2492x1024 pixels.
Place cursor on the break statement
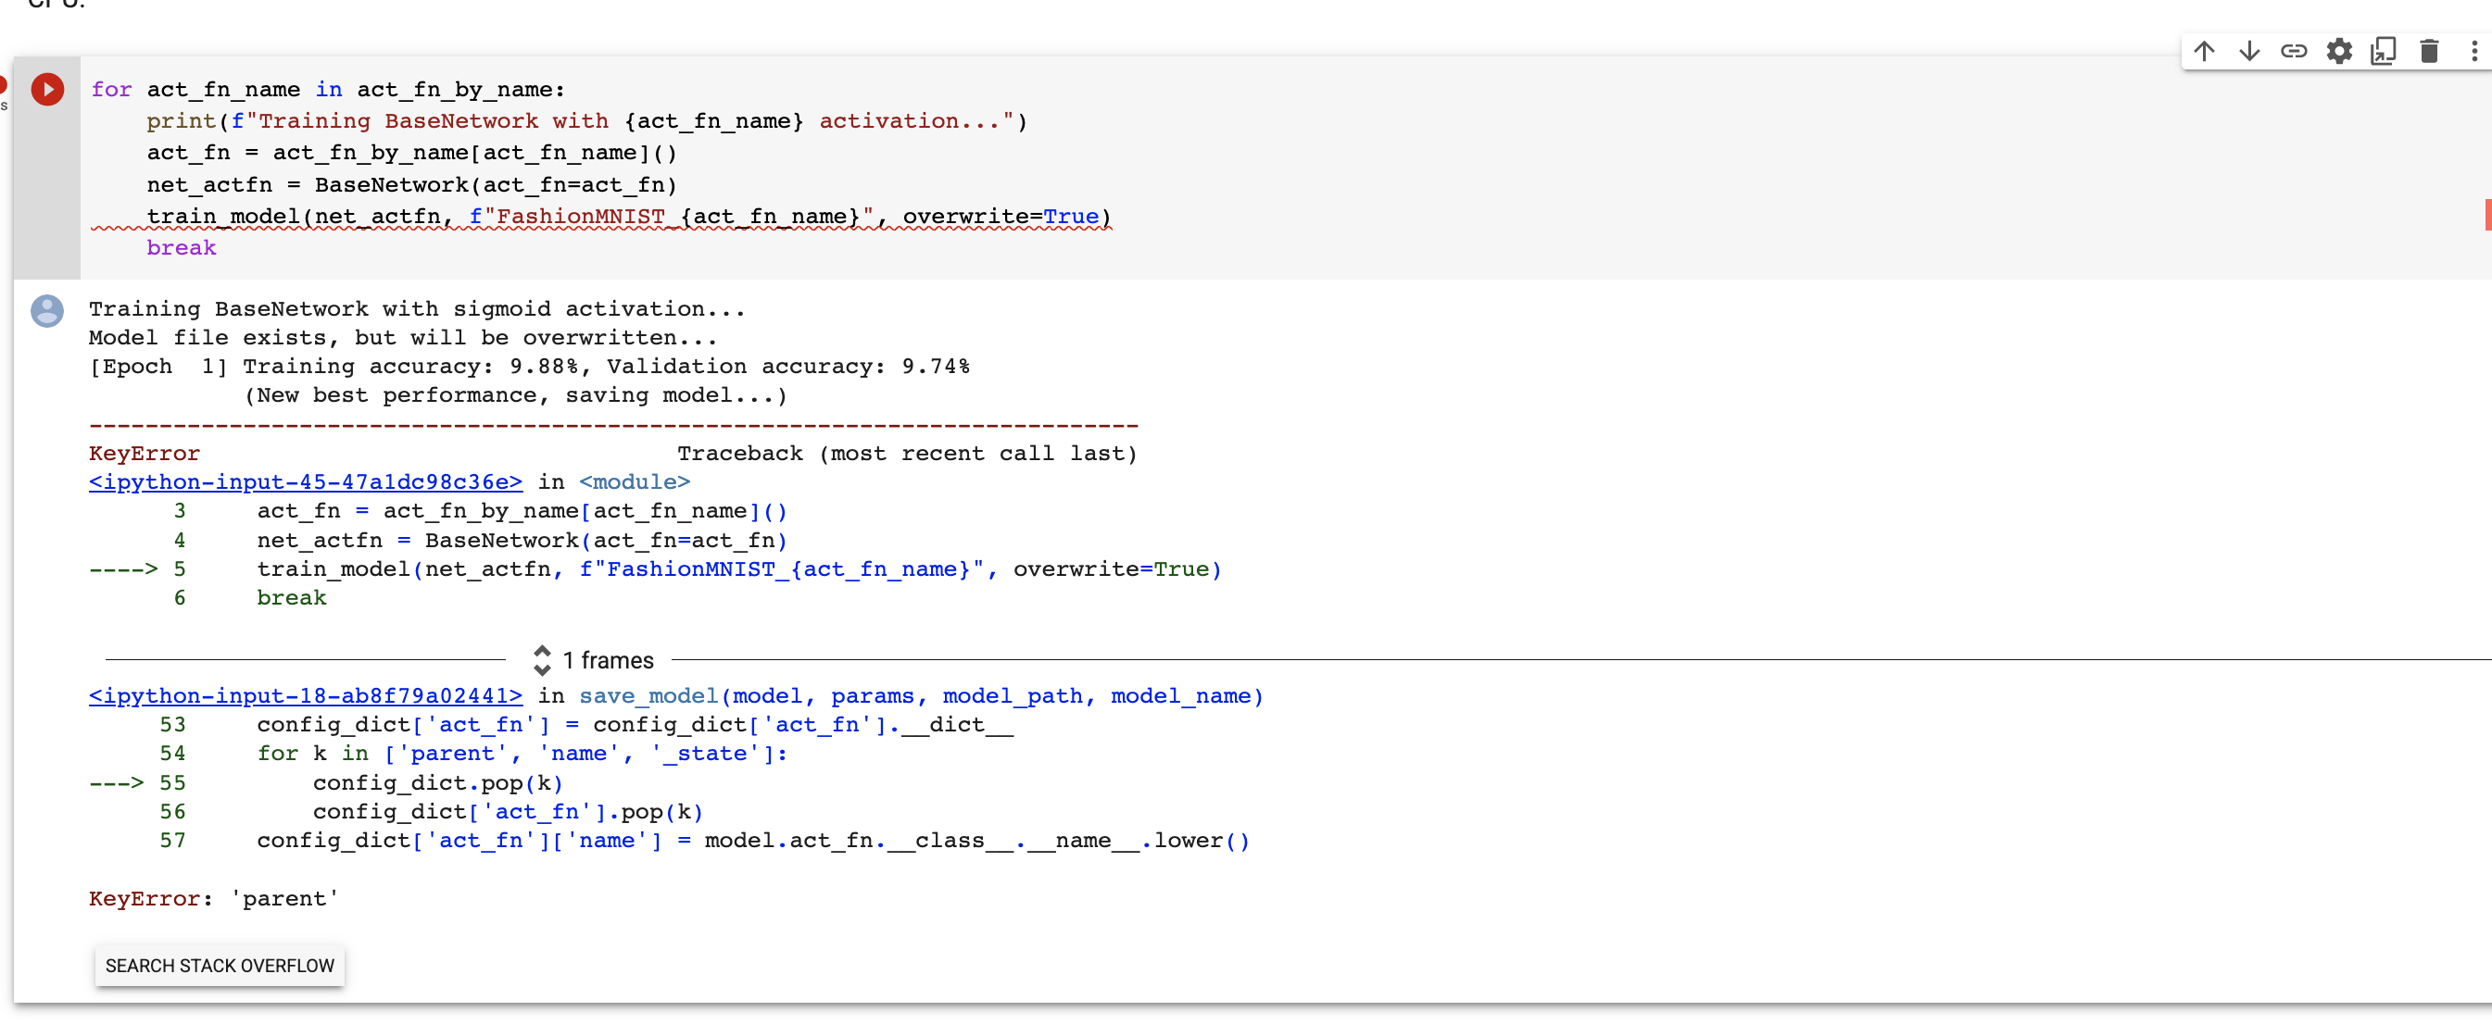click(x=182, y=247)
